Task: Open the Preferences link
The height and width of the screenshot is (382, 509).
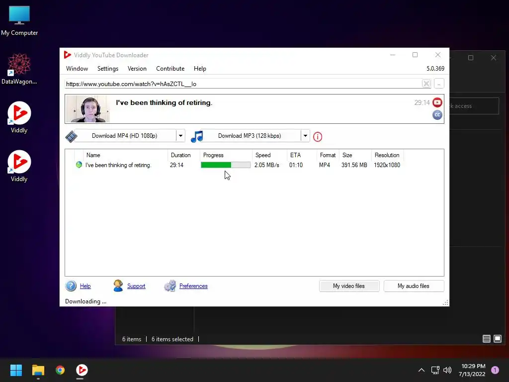Action: (x=193, y=286)
